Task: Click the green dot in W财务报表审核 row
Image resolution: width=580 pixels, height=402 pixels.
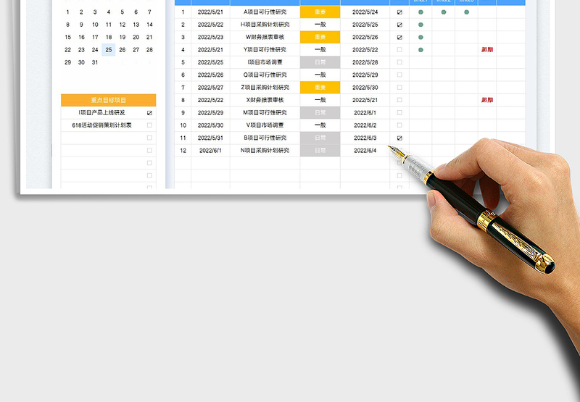Action: [x=421, y=37]
